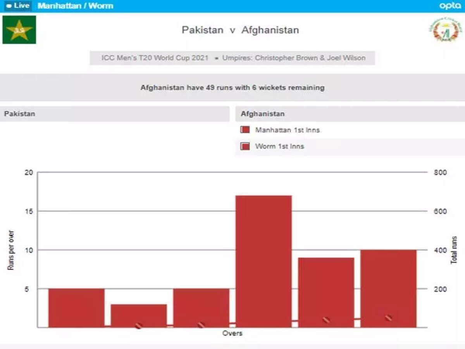Click the Pakistan v Afghanistan match title
Screen dimensions: 465x349
(240, 30)
